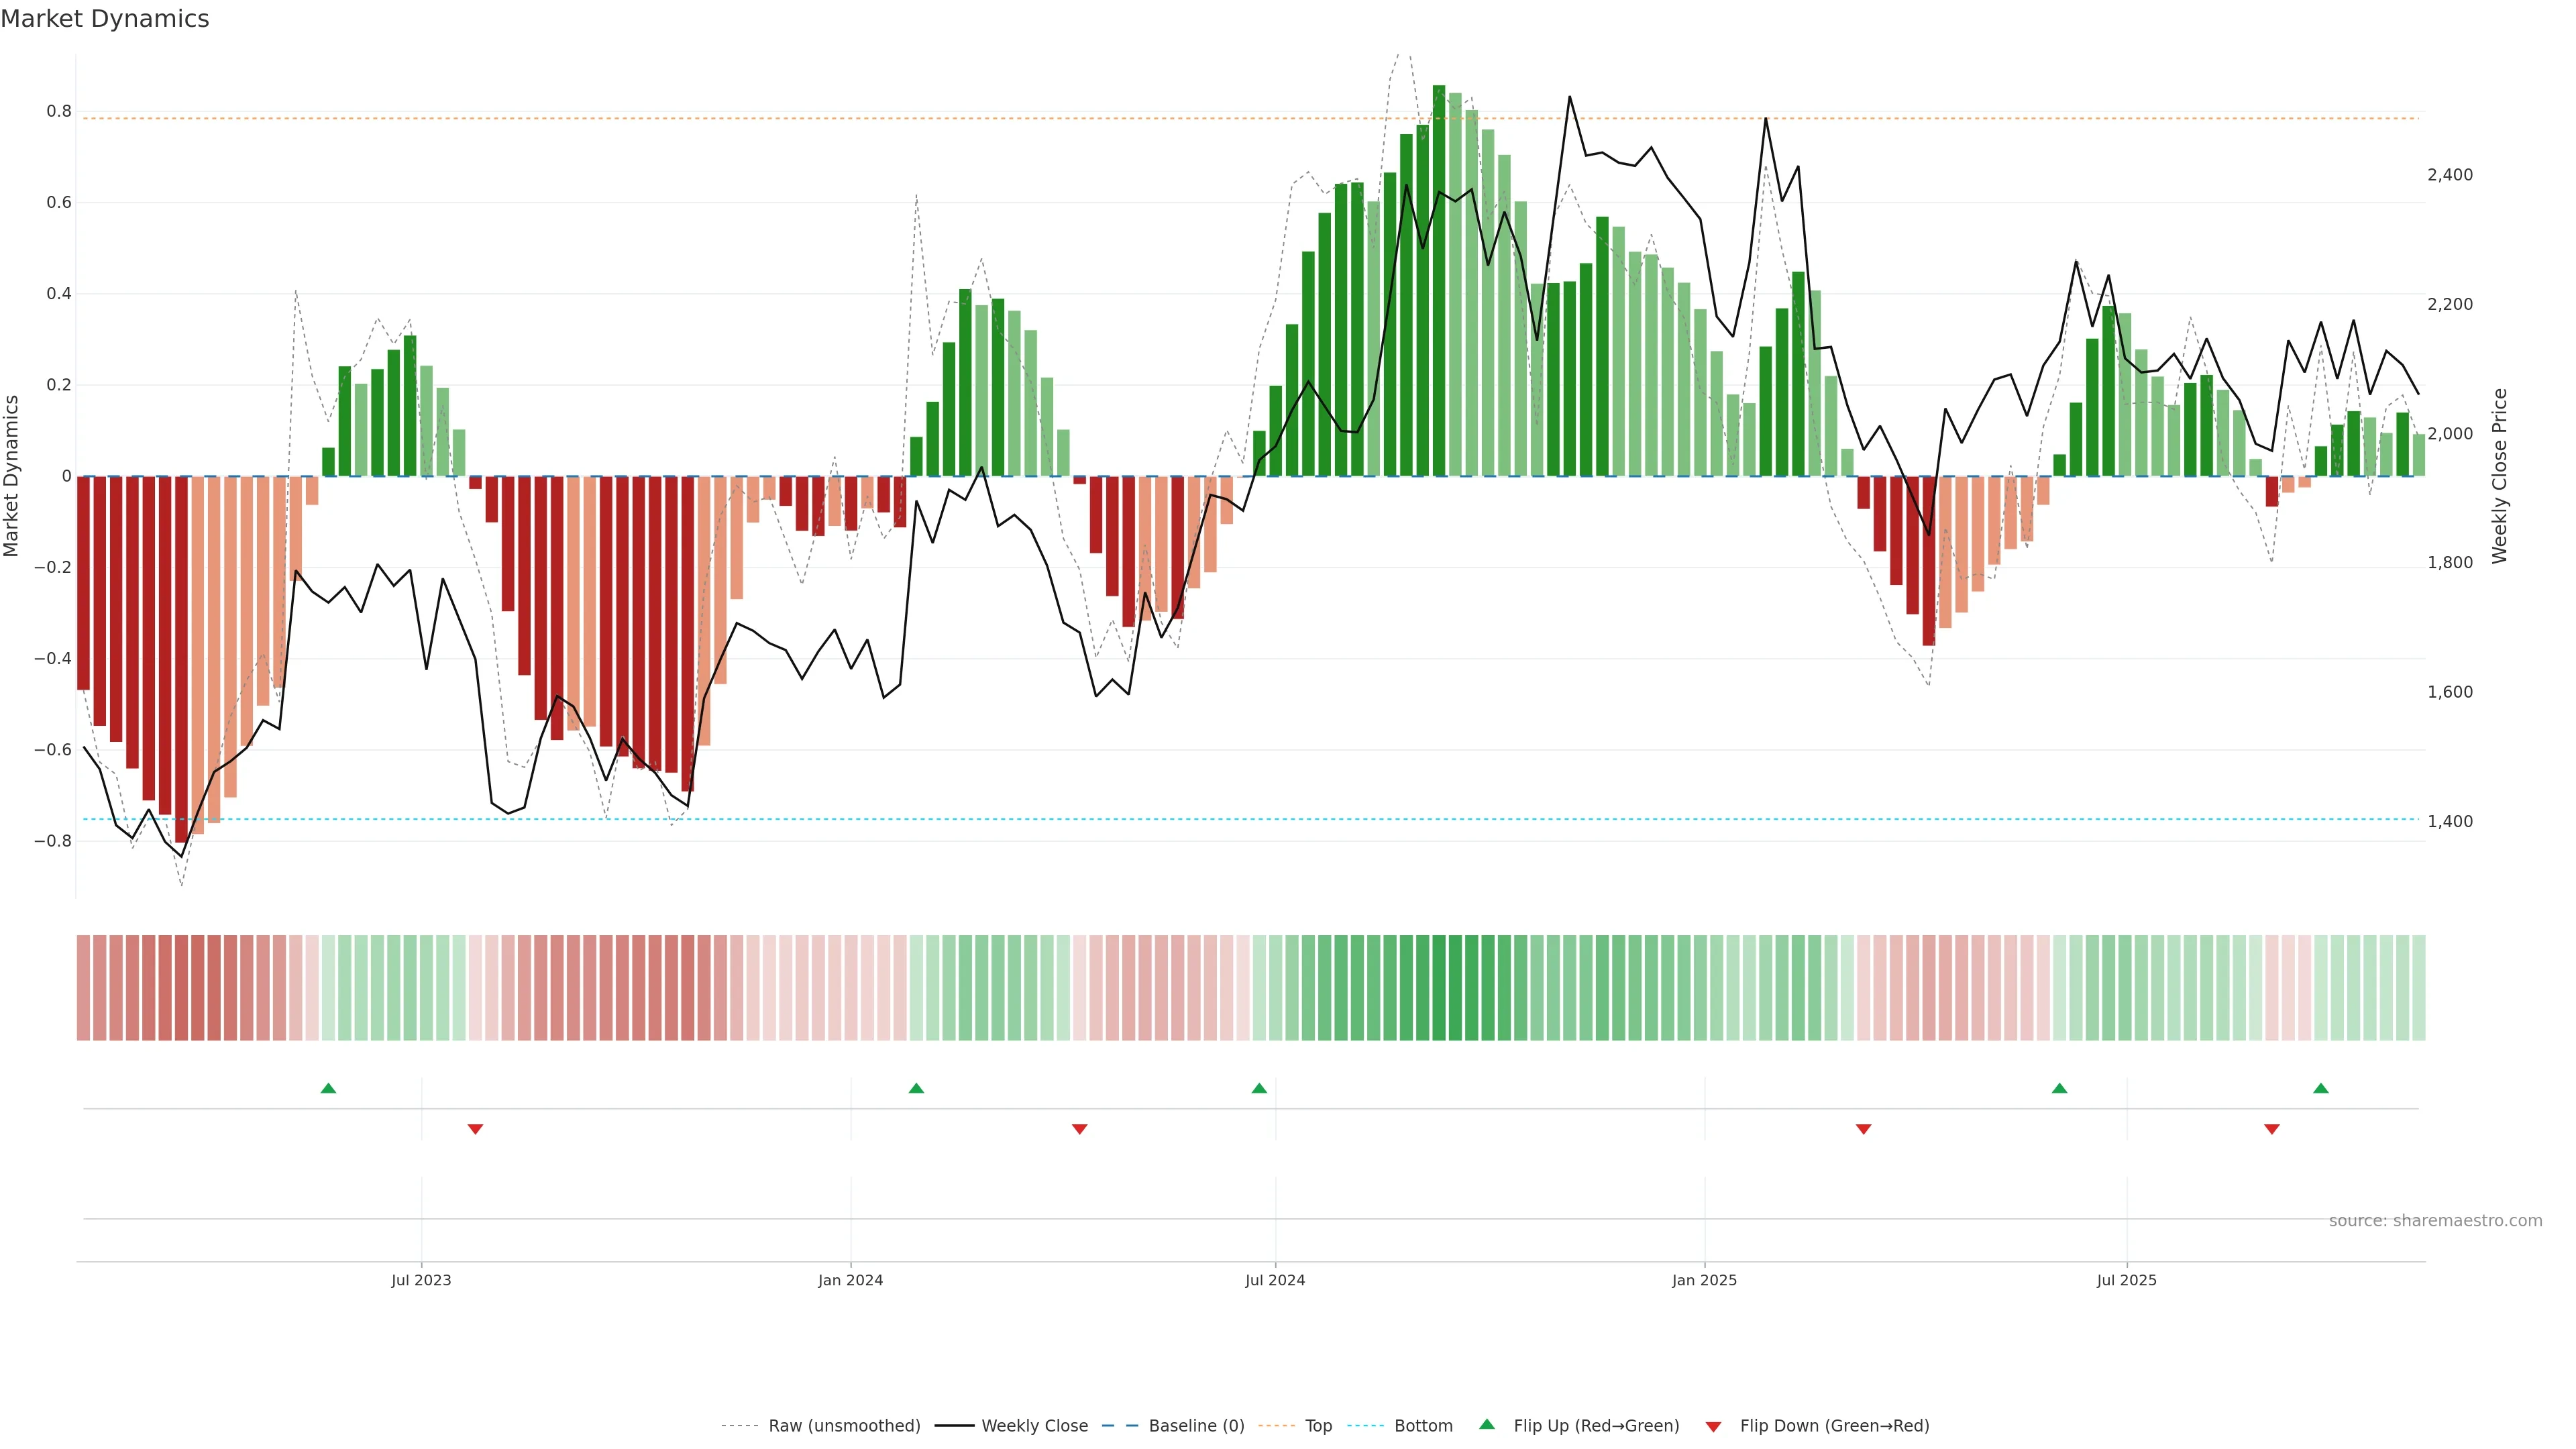The image size is (2576, 1449).
Task: Click the first green flip-up triangle before Jul 2023
Action: tap(328, 1088)
